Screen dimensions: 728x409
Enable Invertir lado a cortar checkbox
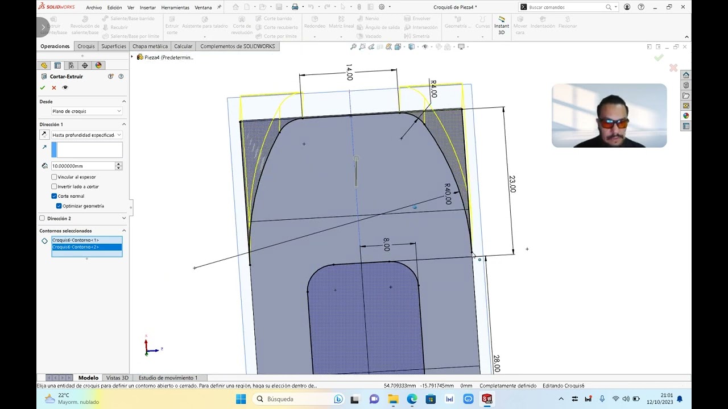tap(54, 186)
